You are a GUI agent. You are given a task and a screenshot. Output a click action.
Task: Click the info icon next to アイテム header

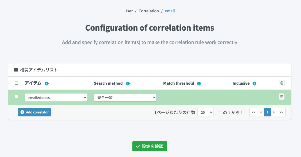point(47,84)
